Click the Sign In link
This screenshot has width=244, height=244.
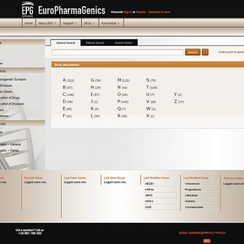point(127,12)
